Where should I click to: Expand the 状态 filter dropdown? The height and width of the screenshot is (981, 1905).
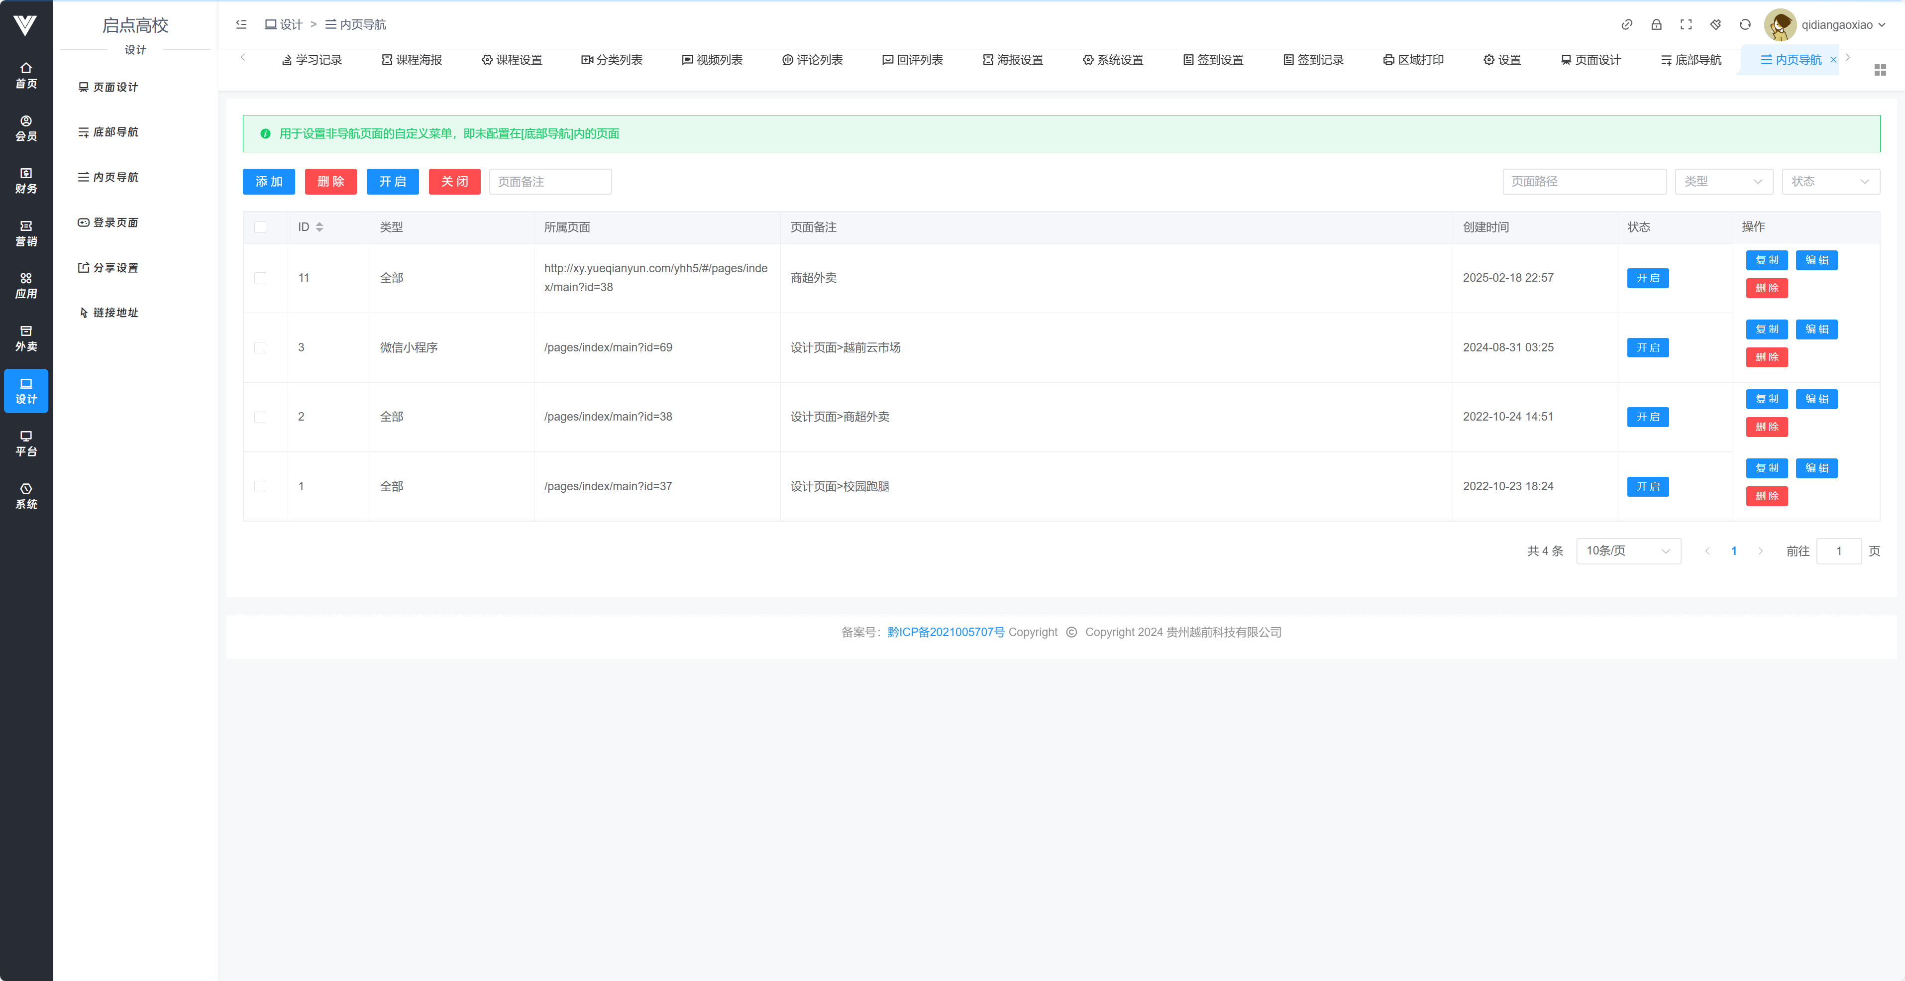pos(1829,181)
